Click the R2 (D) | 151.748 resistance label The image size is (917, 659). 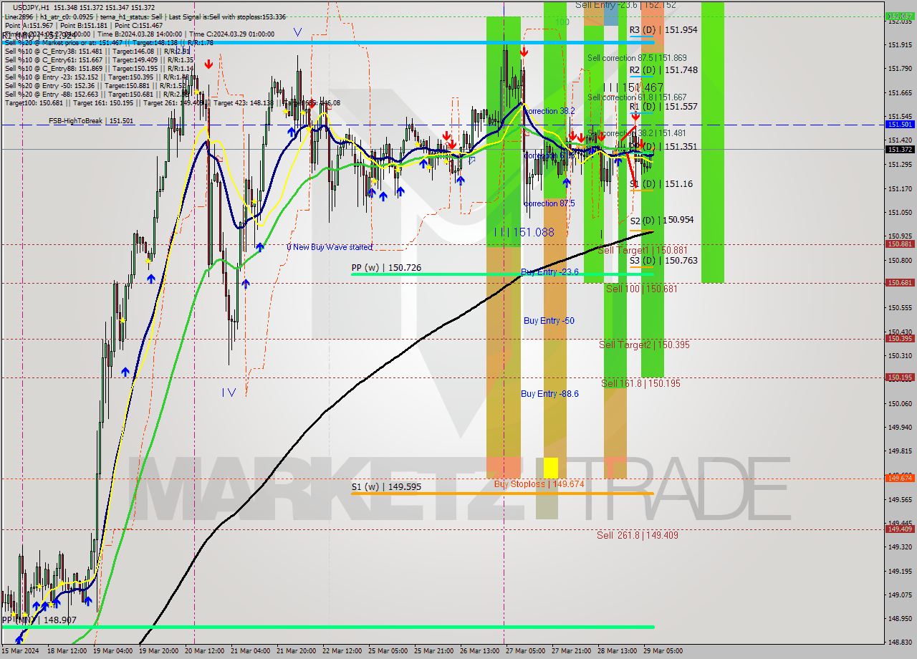(663, 70)
